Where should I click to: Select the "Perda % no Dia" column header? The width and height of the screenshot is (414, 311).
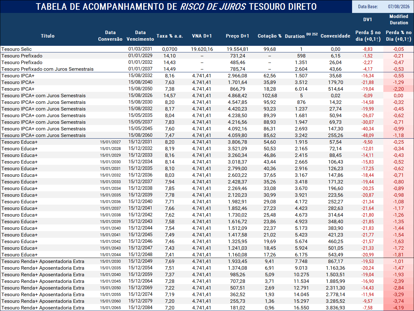coord(399,36)
